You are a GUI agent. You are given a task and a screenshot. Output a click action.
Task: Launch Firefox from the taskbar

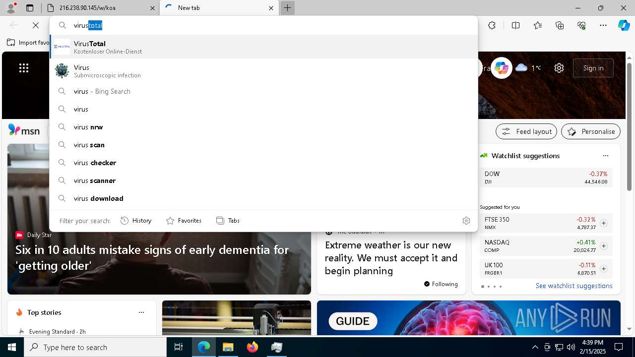(x=252, y=347)
